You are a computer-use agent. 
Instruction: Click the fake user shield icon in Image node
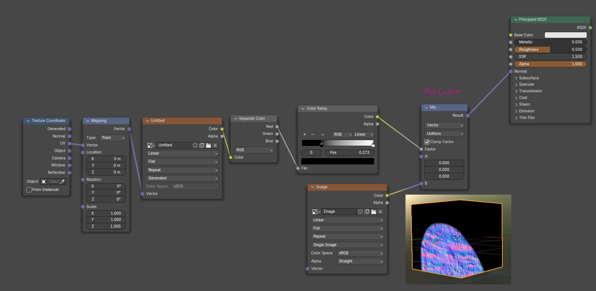pos(360,212)
